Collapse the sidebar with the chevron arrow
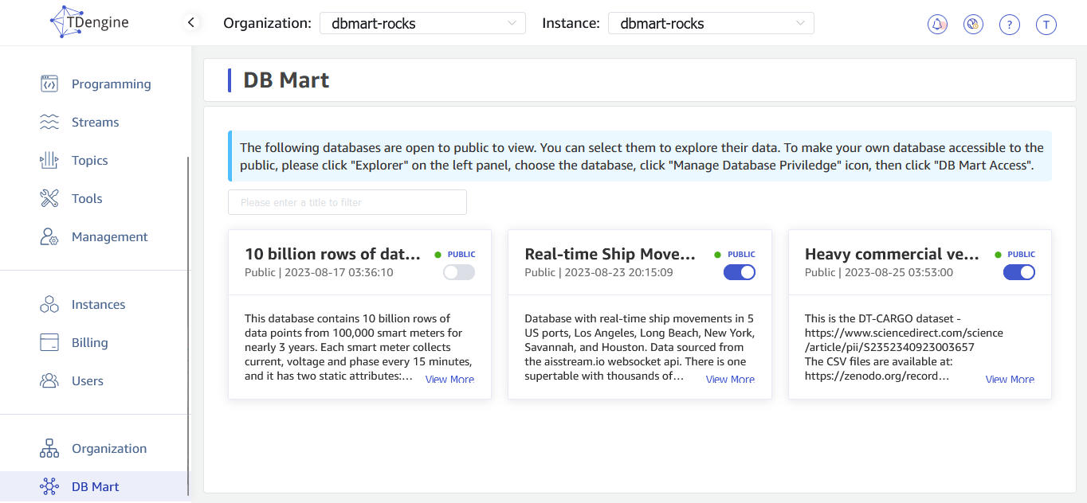The image size is (1087, 503). coord(190,23)
